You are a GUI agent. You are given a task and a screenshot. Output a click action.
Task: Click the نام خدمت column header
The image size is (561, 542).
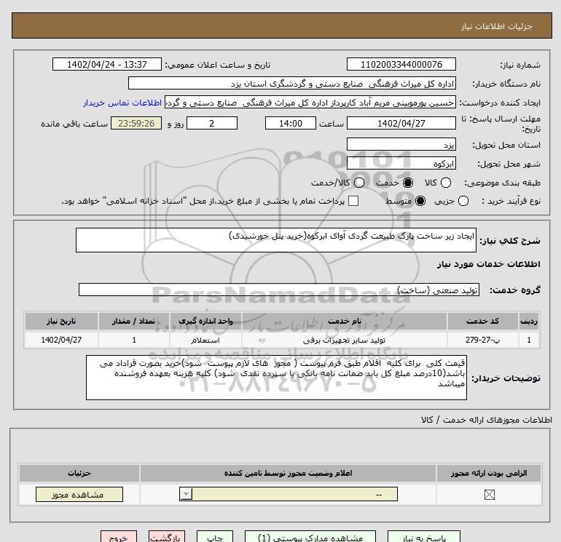pos(344,321)
